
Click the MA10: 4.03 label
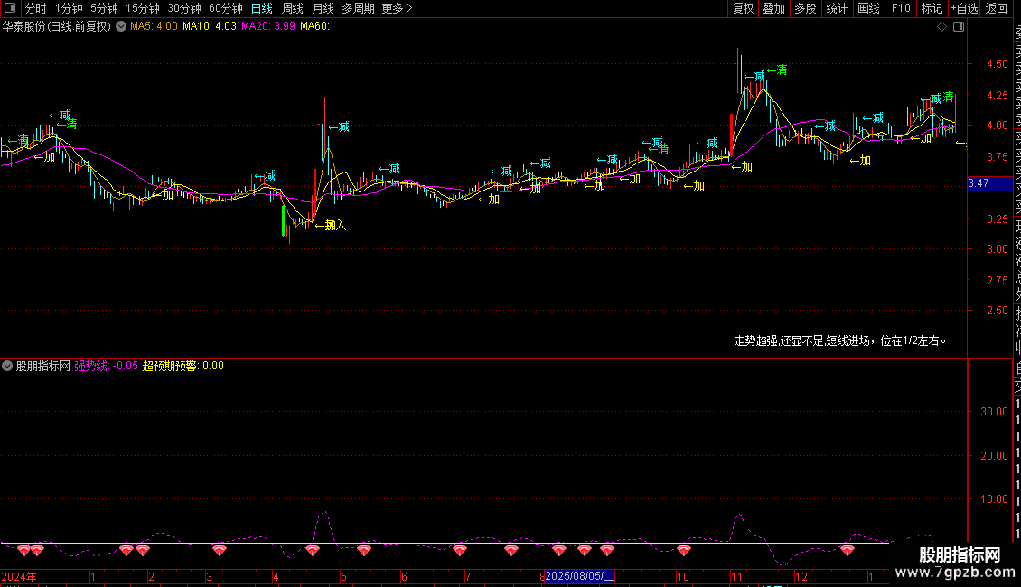(209, 26)
